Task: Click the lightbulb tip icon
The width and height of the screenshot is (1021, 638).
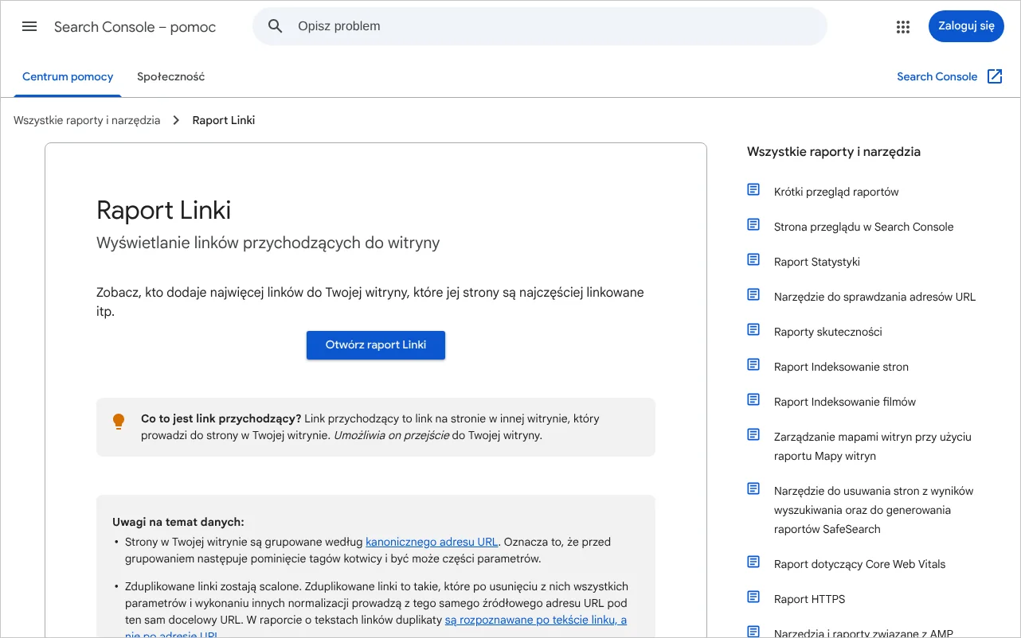Action: (119, 422)
